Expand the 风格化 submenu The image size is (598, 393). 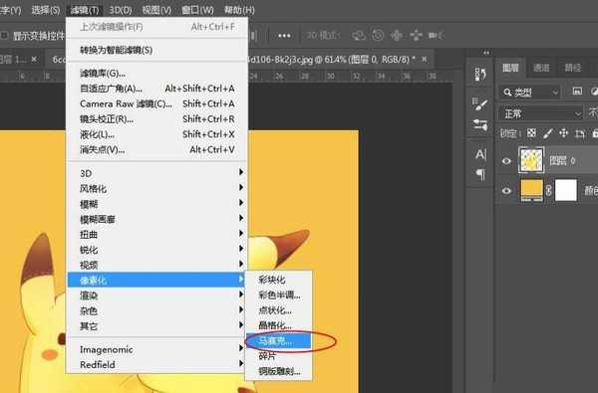(x=156, y=188)
